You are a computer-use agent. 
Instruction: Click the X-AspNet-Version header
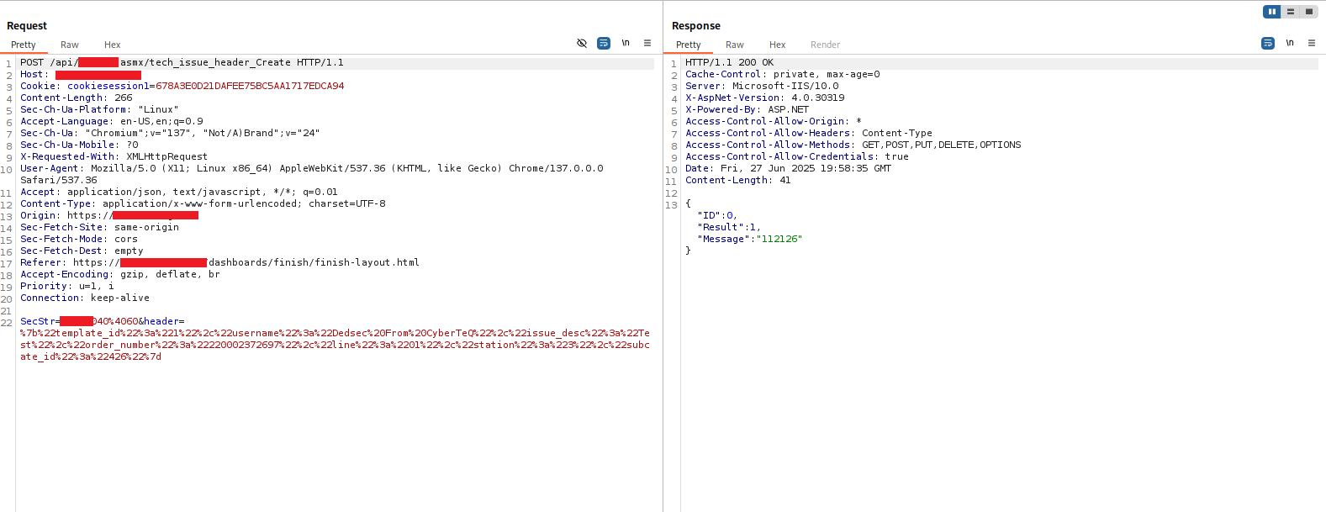click(765, 98)
